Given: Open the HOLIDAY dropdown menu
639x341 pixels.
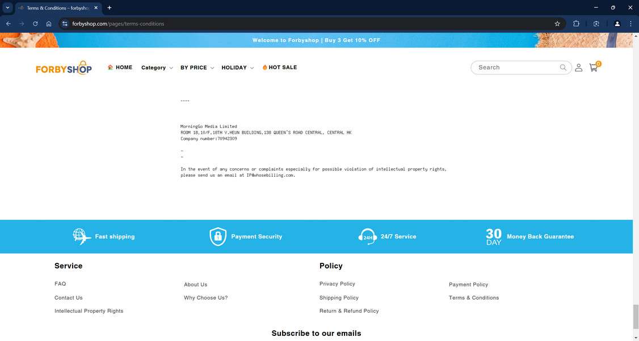Looking at the screenshot, I should tap(237, 67).
